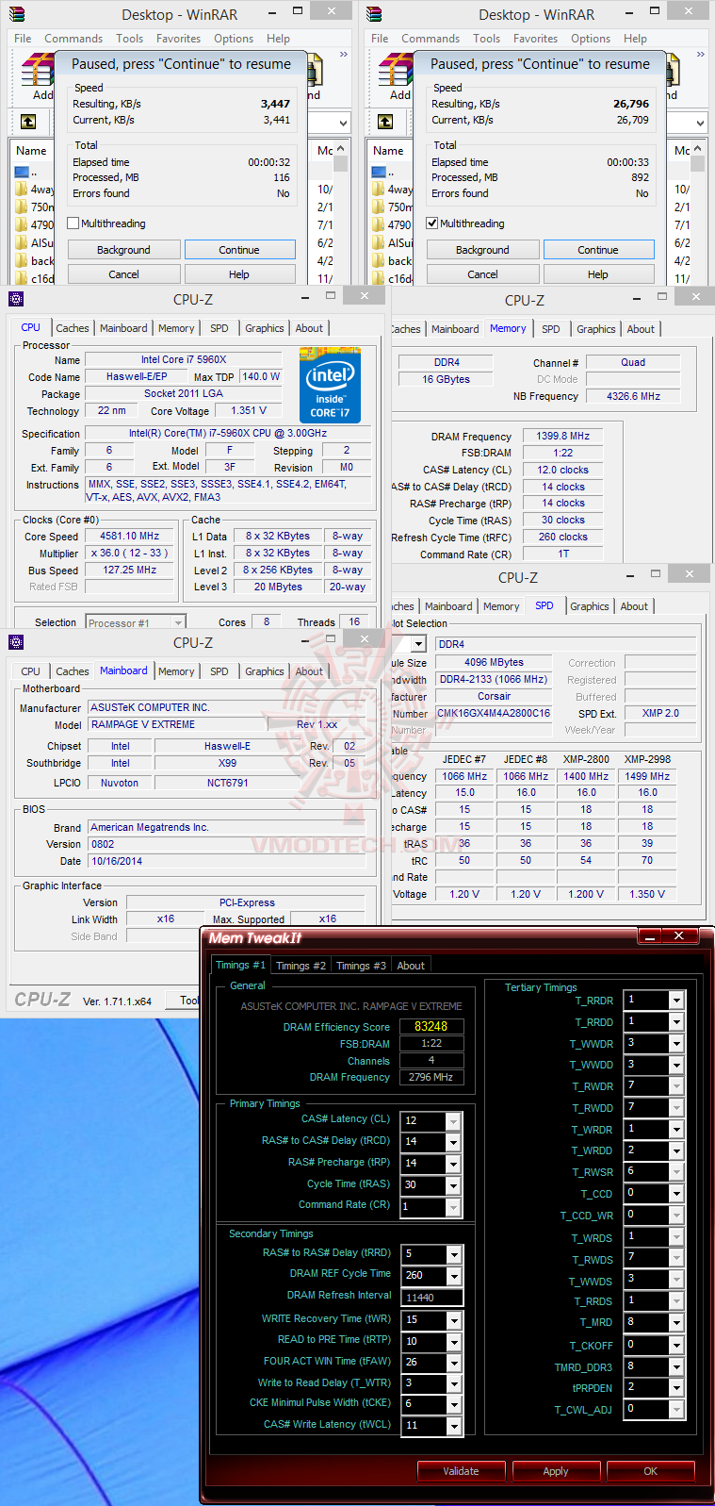Open the About tab in MemTweakIt
Image resolution: width=715 pixels, height=1506 pixels.
pos(411,966)
